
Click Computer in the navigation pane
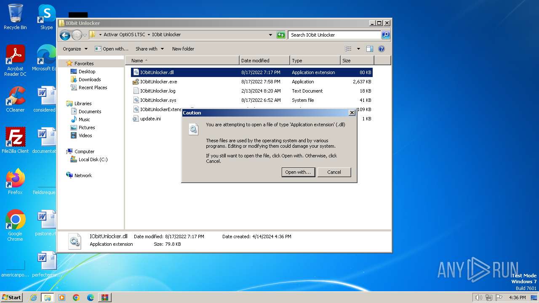84,151
